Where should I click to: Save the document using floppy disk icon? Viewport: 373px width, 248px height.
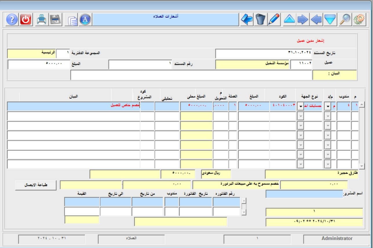(55, 20)
